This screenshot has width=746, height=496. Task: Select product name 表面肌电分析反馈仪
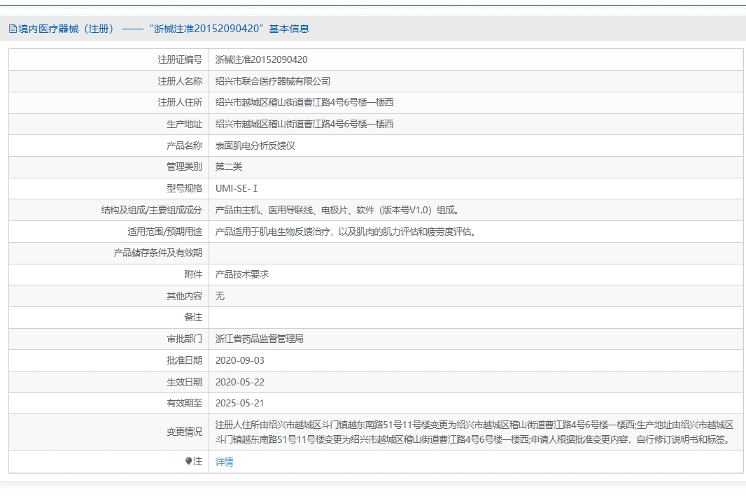[255, 146]
